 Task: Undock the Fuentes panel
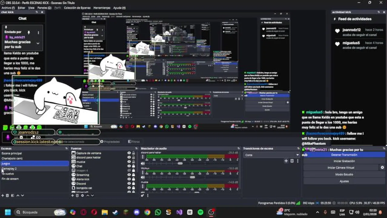[x=136, y=149]
